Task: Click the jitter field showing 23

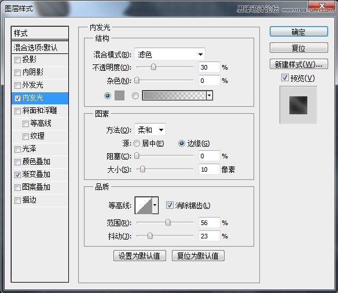Action: tap(210, 236)
